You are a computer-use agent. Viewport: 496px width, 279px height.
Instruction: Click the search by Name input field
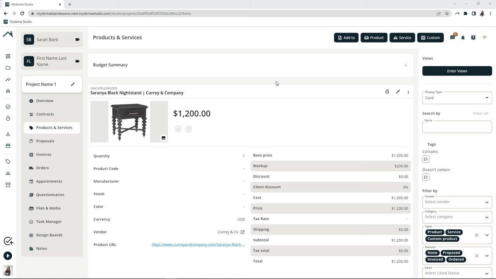tap(457, 127)
